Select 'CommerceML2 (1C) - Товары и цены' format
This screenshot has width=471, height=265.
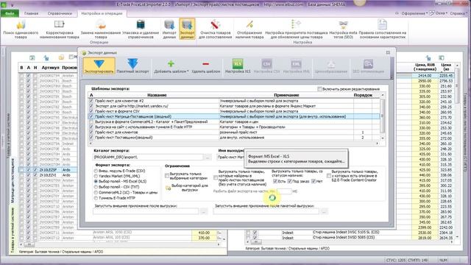(x=96, y=192)
